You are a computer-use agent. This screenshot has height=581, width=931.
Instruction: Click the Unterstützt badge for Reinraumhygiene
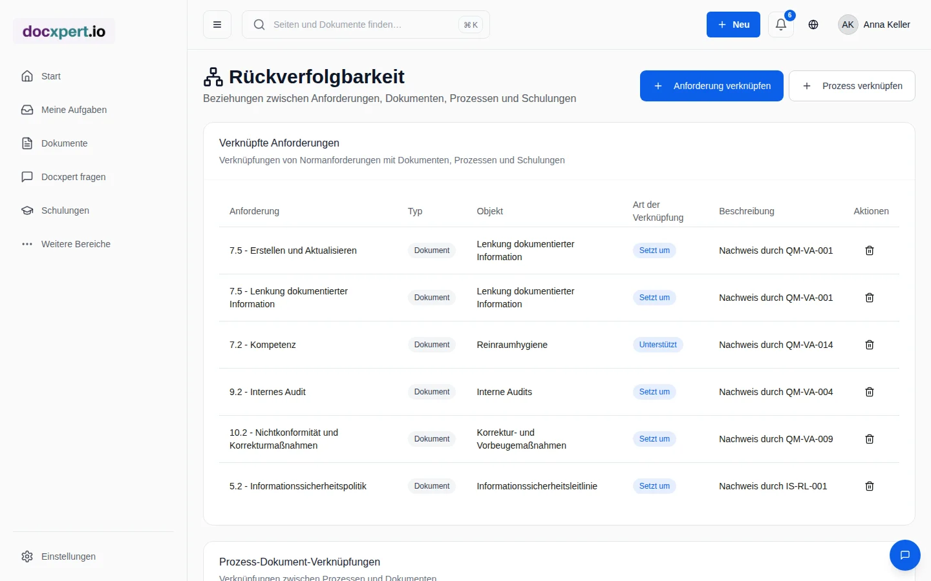coord(658,345)
